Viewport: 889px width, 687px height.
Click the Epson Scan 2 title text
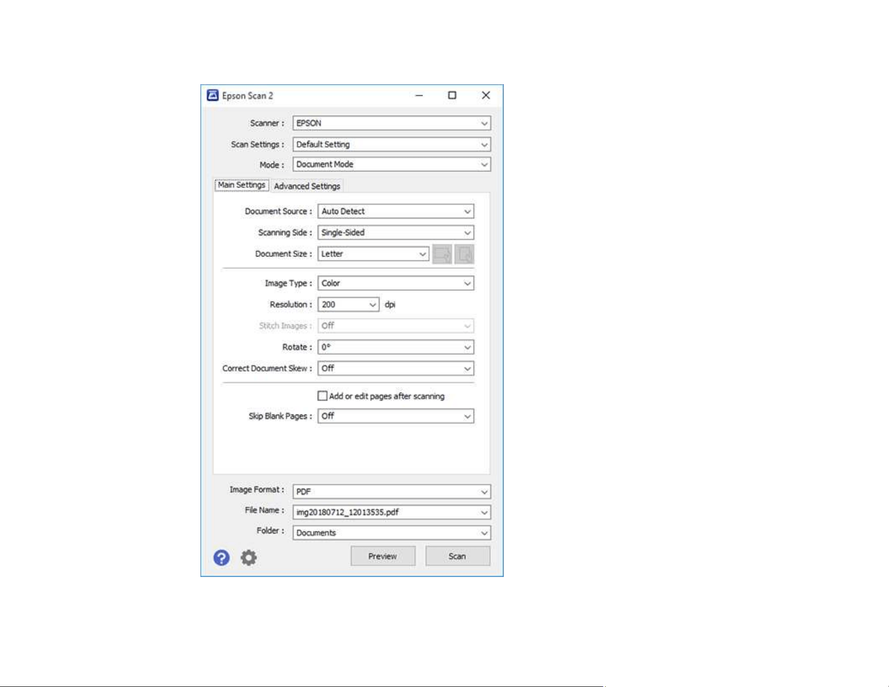247,96
